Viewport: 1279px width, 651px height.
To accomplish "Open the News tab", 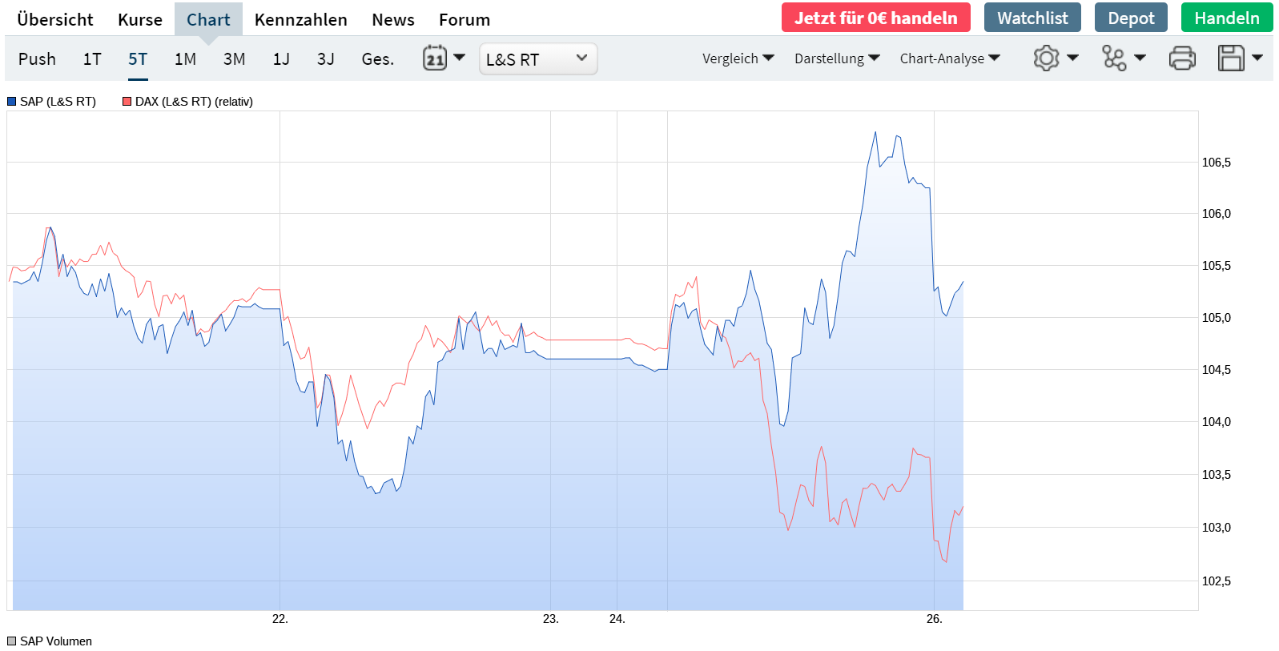I will tap(393, 19).
